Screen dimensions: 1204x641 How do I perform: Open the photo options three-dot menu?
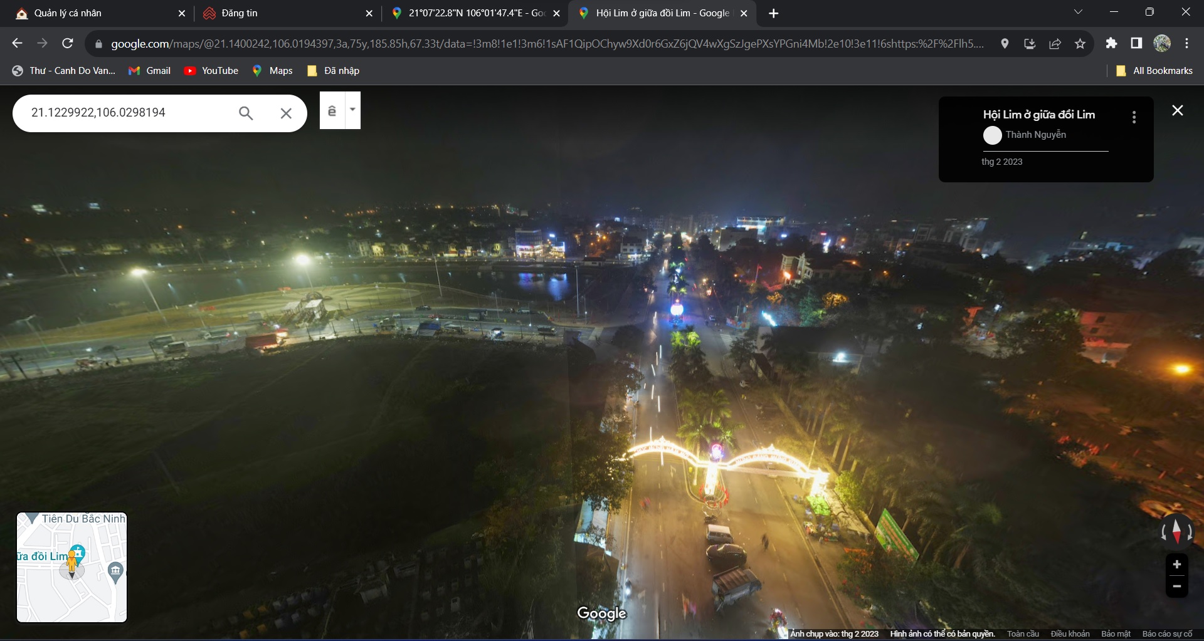click(x=1134, y=117)
